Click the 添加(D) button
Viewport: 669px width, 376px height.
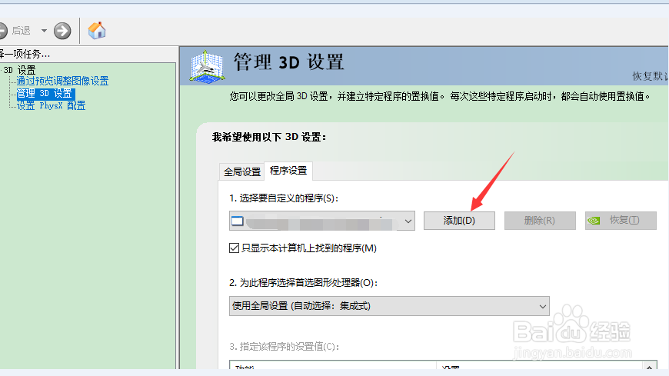pyautogui.click(x=459, y=221)
